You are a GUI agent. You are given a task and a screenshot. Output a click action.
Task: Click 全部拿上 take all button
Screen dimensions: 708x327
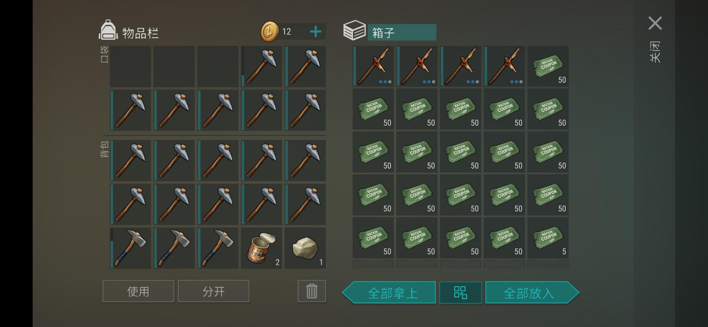[x=389, y=292]
